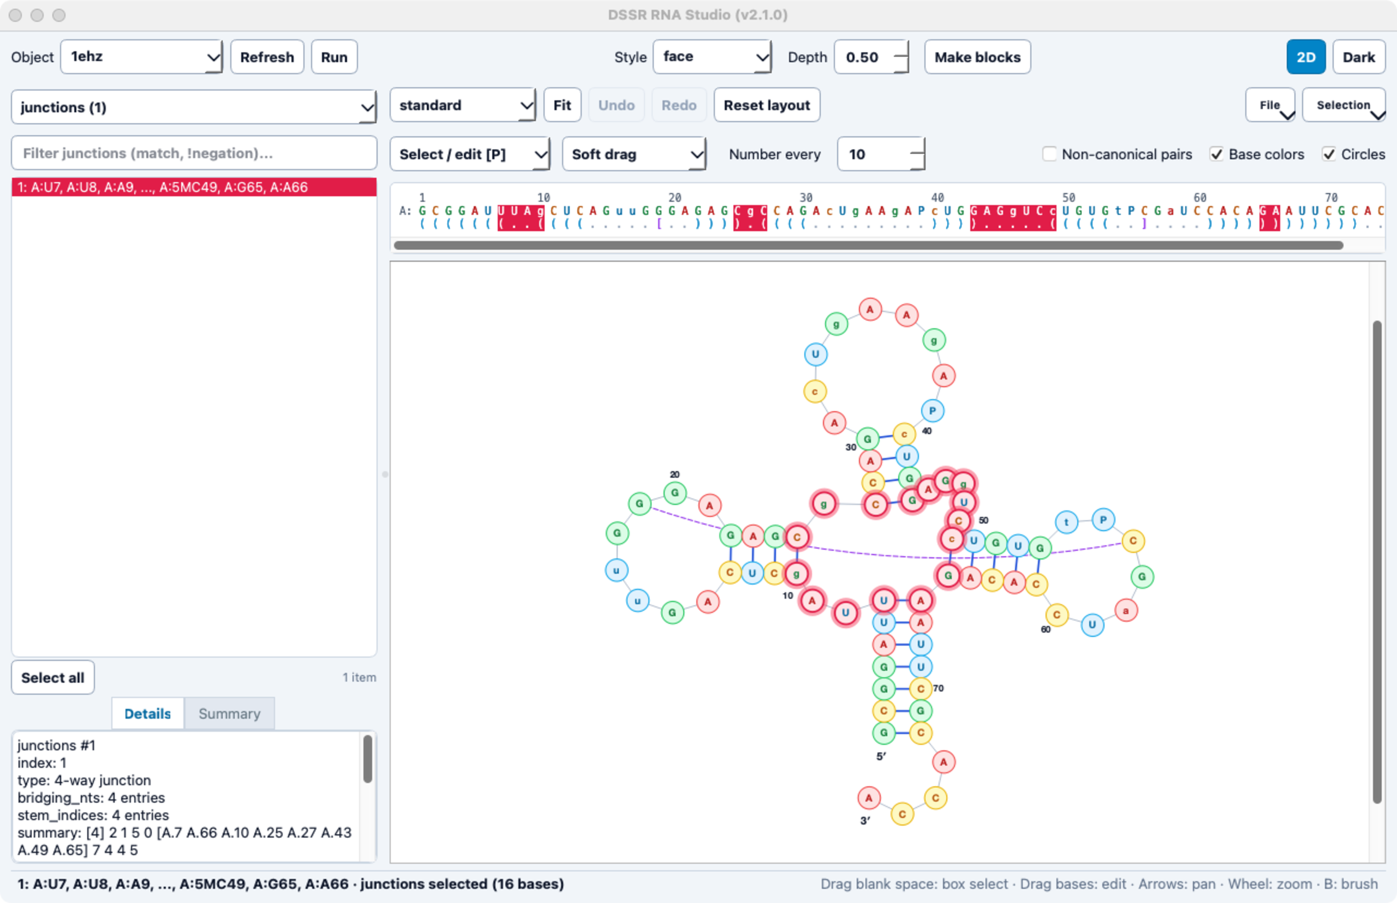Click the details panel scrollbar
Viewport: 1397px width, 903px height.
tap(367, 758)
